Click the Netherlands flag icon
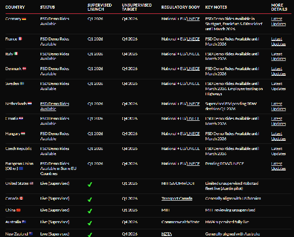This screenshot has width=294, height=237. (30, 103)
